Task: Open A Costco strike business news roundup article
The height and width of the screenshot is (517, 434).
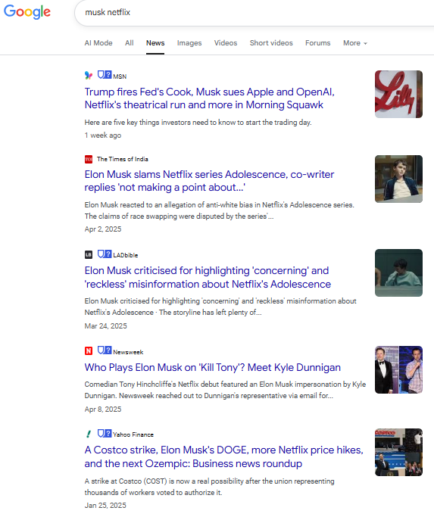Action: tap(223, 456)
